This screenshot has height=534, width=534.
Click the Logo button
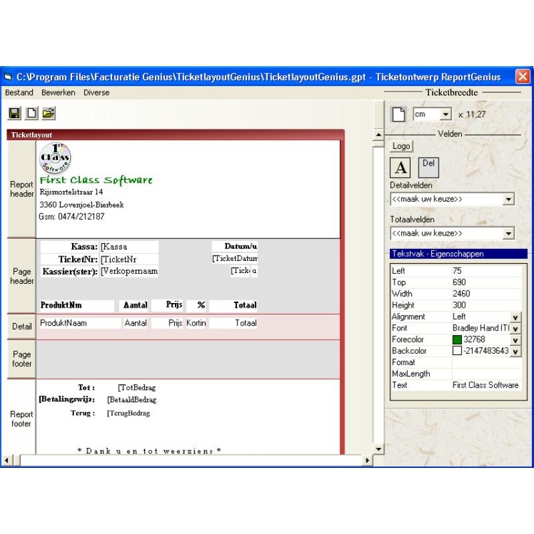click(x=401, y=146)
